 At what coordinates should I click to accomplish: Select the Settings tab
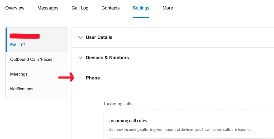pos(141,8)
